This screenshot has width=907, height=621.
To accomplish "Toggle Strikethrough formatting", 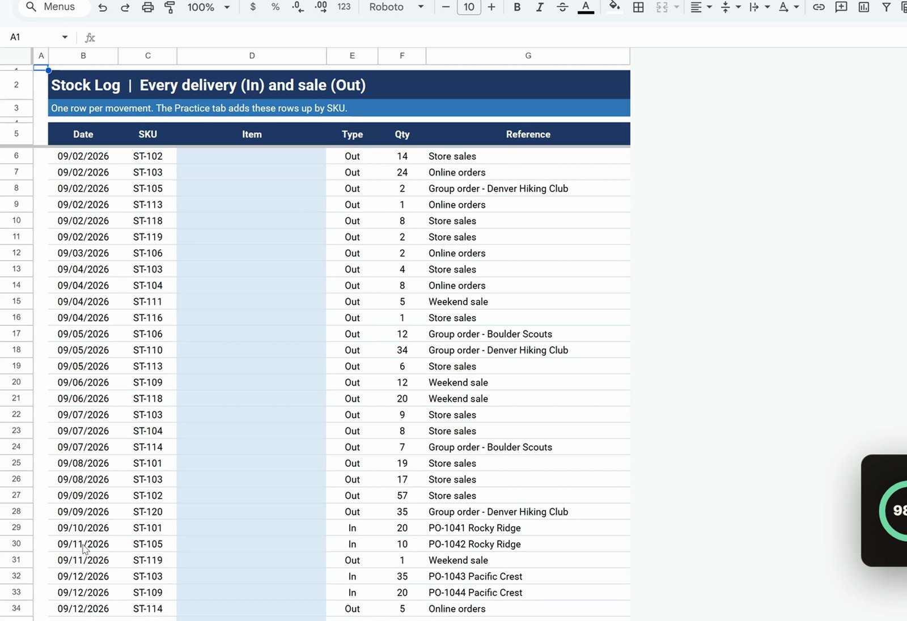I will pyautogui.click(x=562, y=7).
